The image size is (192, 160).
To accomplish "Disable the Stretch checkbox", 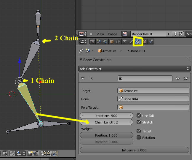I will (139, 122).
